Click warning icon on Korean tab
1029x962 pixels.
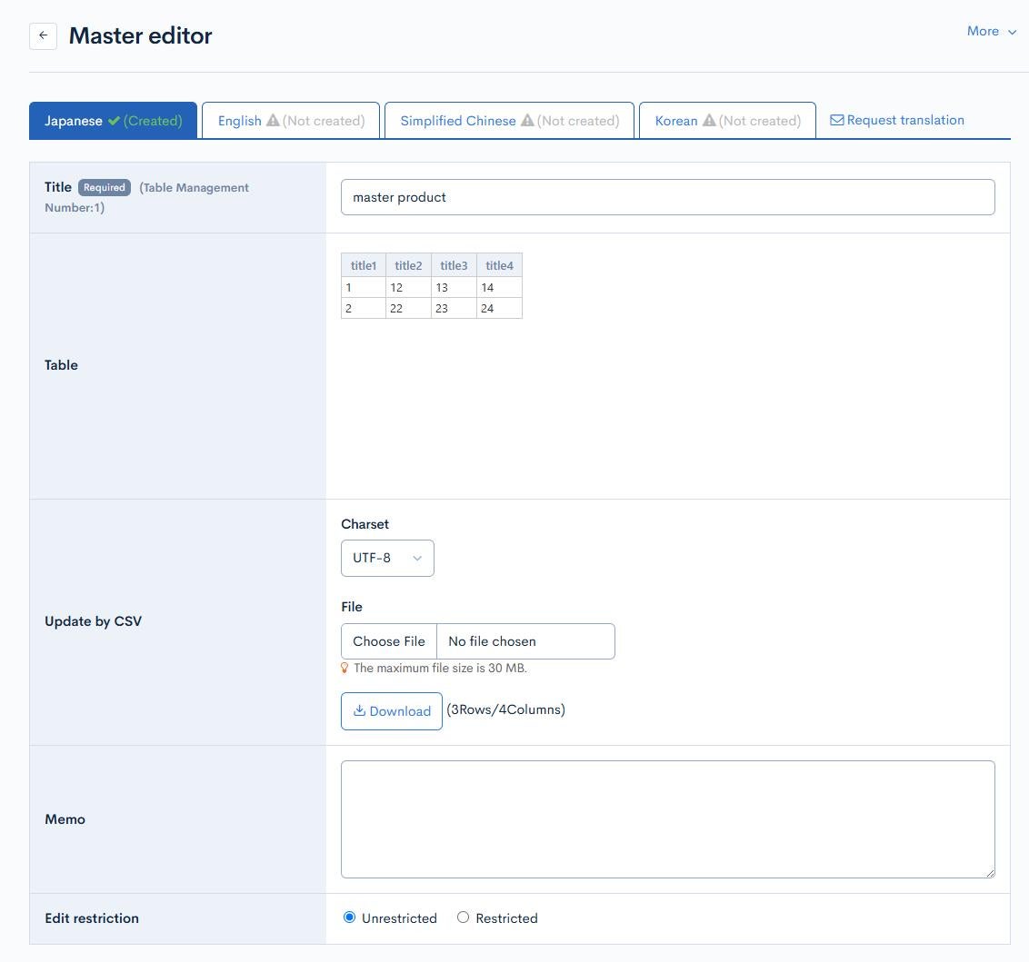tap(708, 121)
